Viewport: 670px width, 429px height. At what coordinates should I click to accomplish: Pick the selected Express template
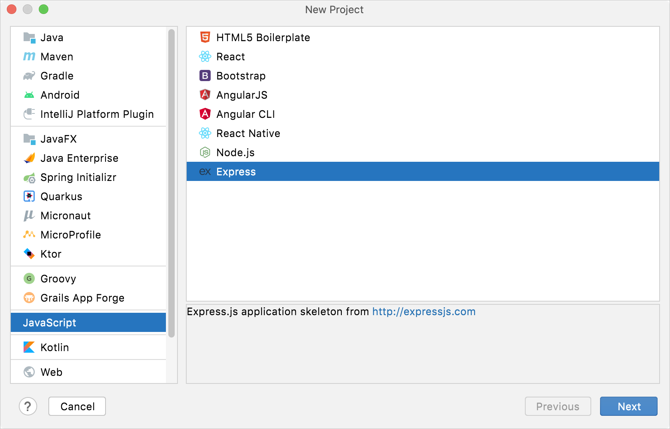[423, 172]
